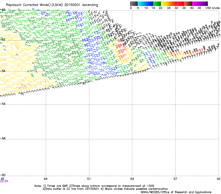Image resolution: width=221 pixels, height=194 pixels.
Task: Click the longitude label "48"
Action: tap(46, 179)
